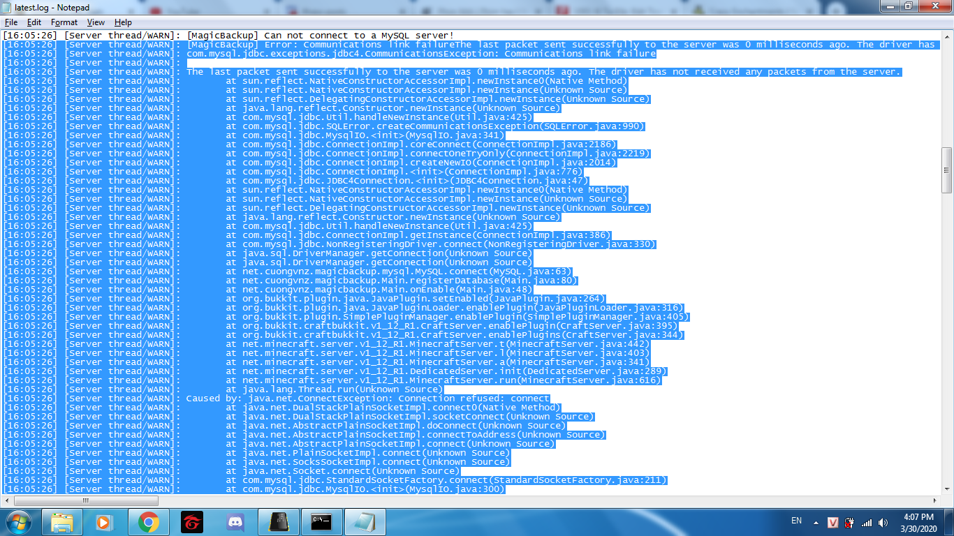This screenshot has height=536, width=954.
Task: Open the network signal tray icon
Action: pos(867,522)
